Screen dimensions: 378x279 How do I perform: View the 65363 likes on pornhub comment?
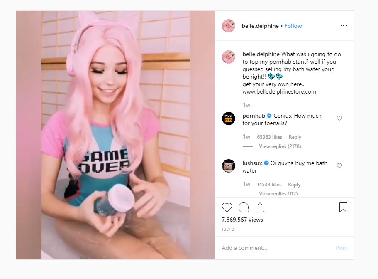point(269,137)
